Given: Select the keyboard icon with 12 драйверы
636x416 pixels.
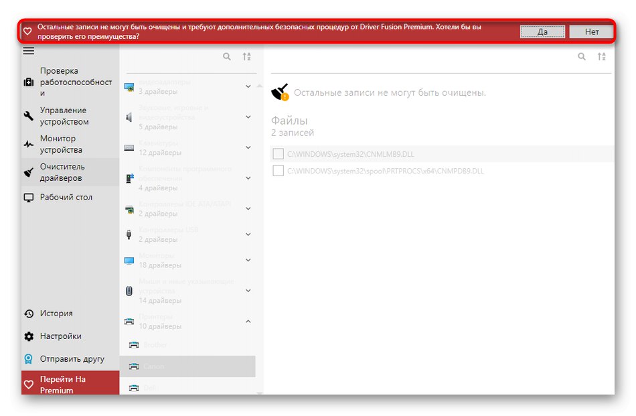Looking at the screenshot, I should click(129, 148).
